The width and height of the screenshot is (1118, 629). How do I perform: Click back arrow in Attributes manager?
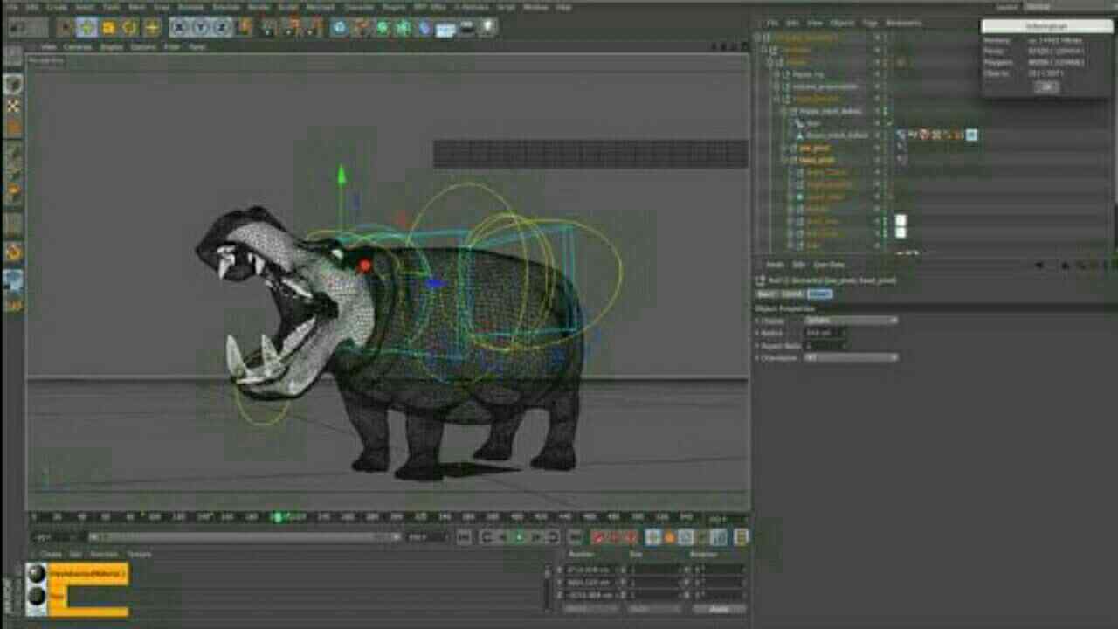[1039, 266]
